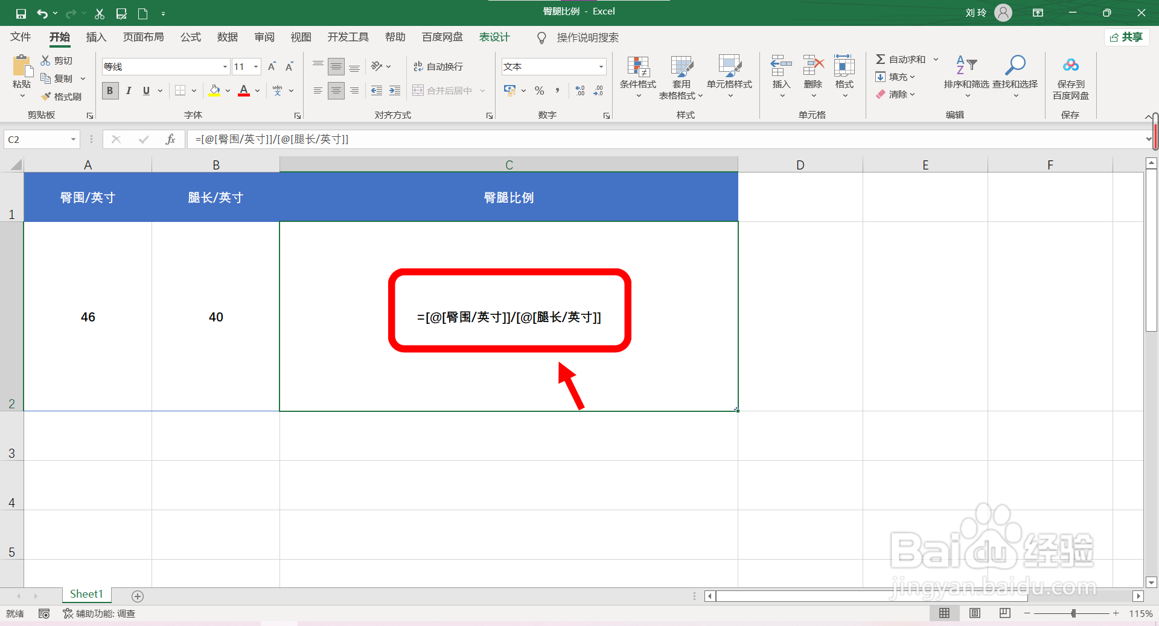The height and width of the screenshot is (626, 1159).
Task: Apply percent (%) number style
Action: pyautogui.click(x=539, y=90)
